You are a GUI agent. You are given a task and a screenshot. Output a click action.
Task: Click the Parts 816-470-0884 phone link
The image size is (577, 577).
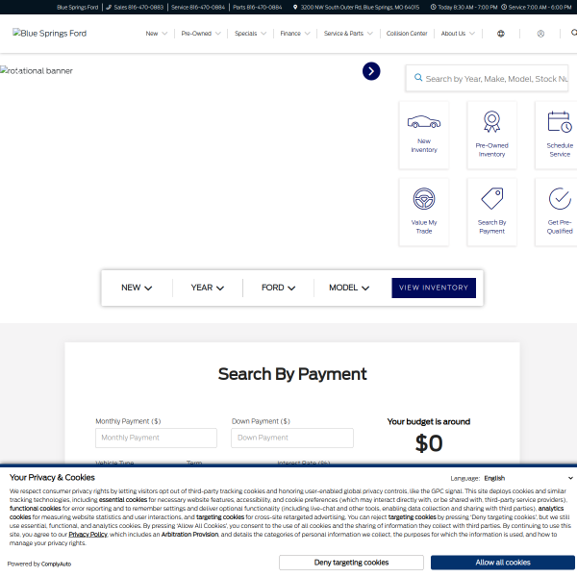257,7
